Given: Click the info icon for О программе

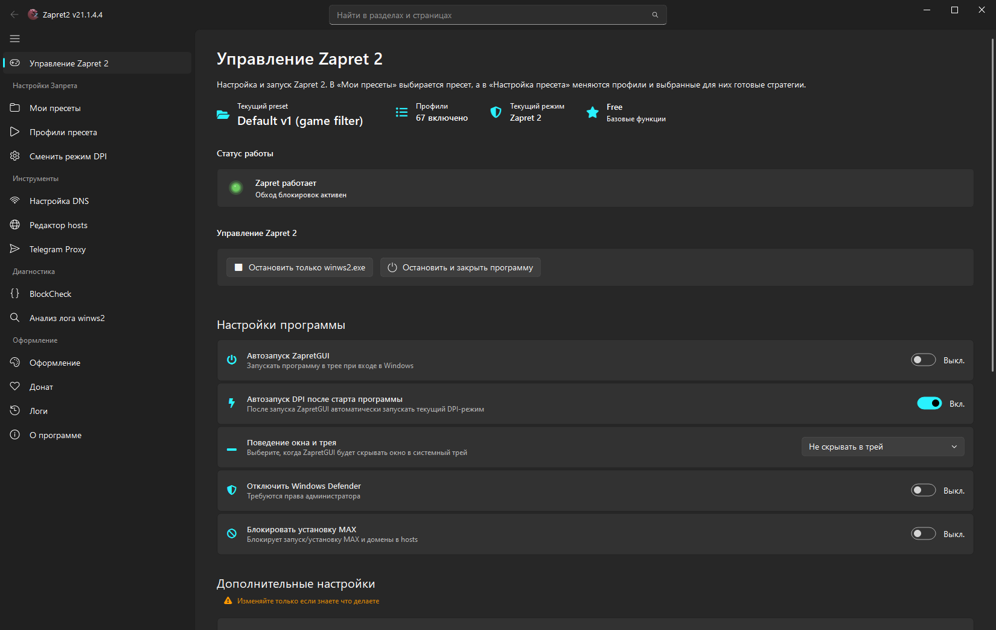Looking at the screenshot, I should (15, 434).
